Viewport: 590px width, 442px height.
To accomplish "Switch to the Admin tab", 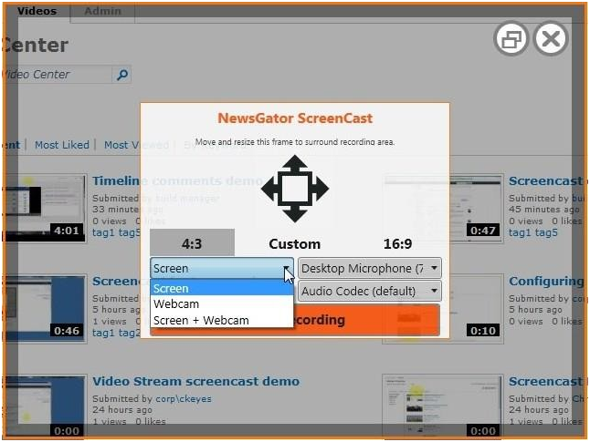I will [x=102, y=12].
